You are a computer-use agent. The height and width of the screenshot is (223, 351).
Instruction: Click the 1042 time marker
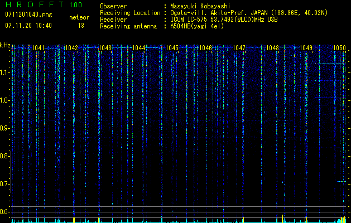click(x=71, y=47)
